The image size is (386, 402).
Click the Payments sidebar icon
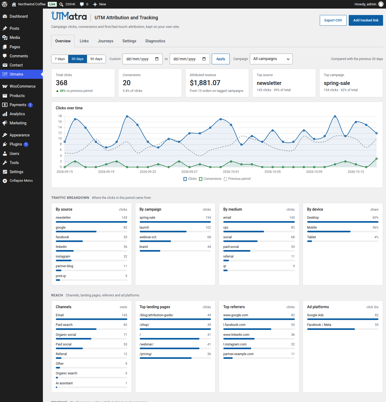pyautogui.click(x=5, y=105)
